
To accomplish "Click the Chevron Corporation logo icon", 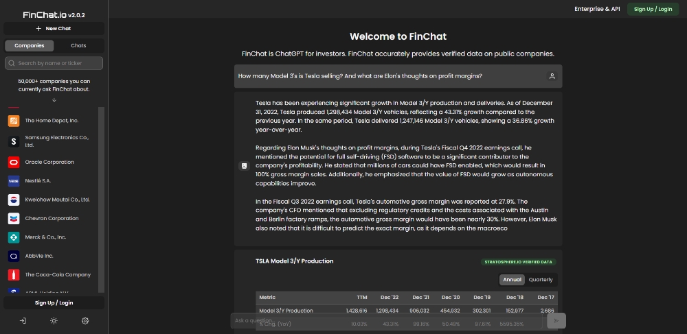I will [14, 219].
